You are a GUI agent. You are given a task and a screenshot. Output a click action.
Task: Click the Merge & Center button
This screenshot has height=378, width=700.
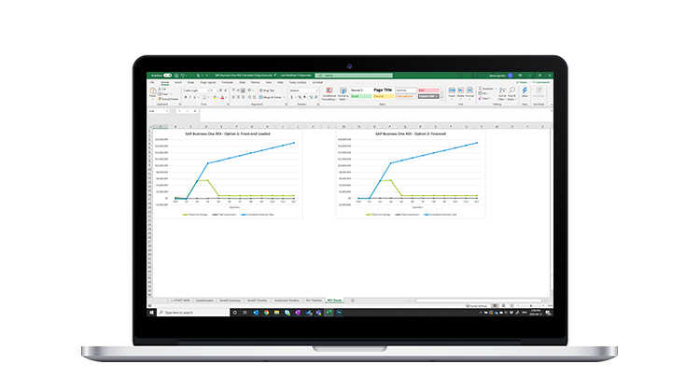[271, 97]
